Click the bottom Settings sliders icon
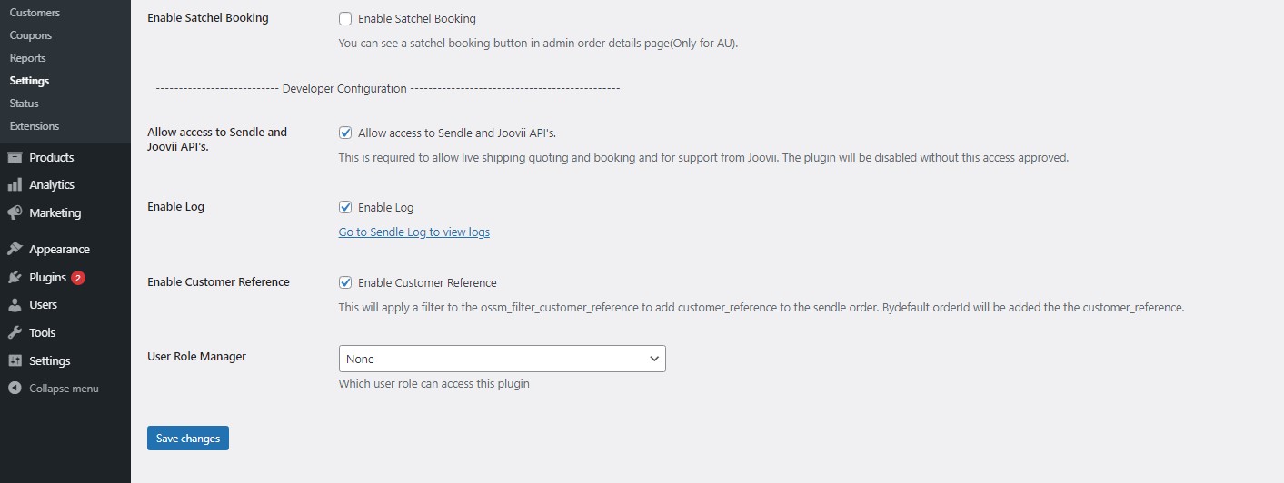The height and width of the screenshot is (483, 1284). point(15,360)
